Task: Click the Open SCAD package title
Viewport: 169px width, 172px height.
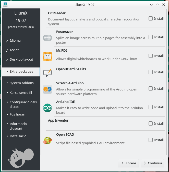Action: [x=65, y=134]
